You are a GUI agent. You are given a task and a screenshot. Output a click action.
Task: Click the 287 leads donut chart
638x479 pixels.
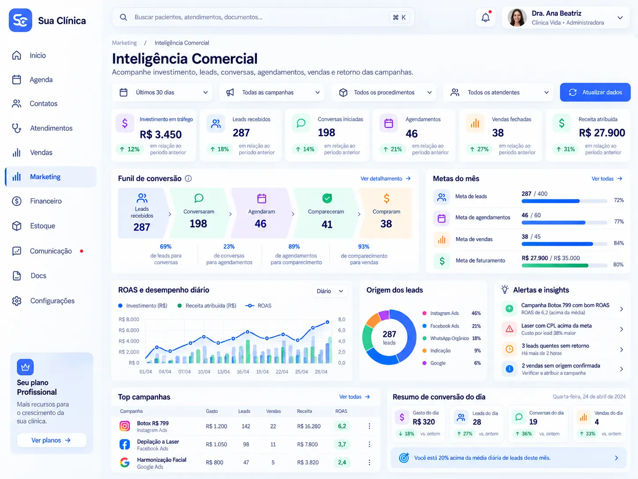pos(389,337)
